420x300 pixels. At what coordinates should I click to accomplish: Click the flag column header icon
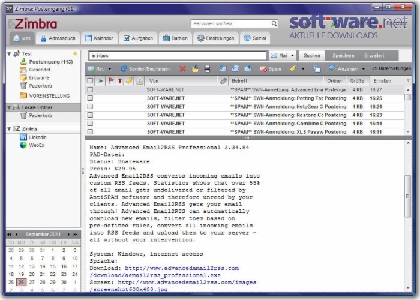pos(111,80)
